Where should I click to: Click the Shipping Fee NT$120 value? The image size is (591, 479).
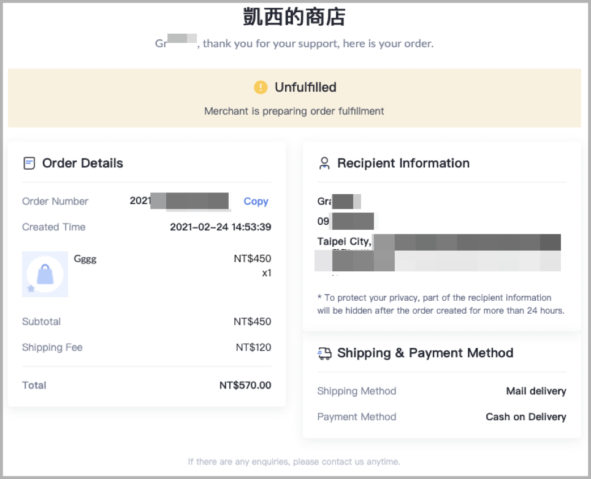coord(254,347)
